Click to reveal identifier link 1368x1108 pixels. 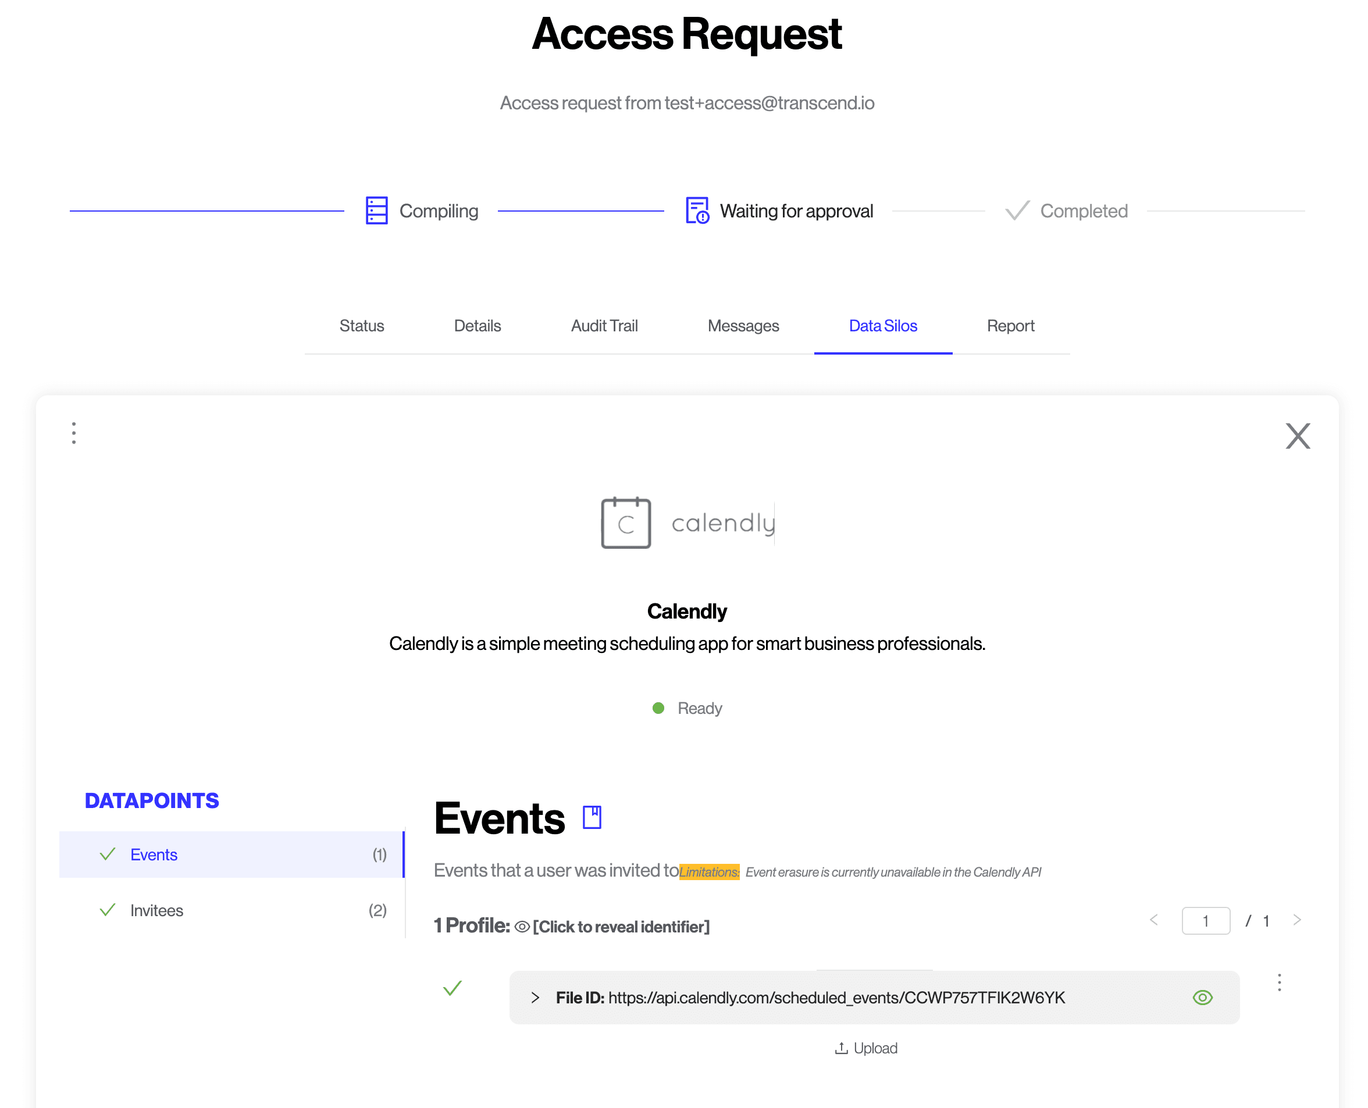point(621,927)
